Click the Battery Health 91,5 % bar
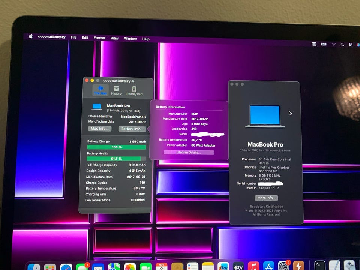360x270 pixels. [116, 159]
